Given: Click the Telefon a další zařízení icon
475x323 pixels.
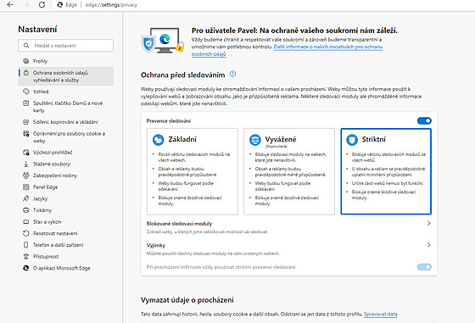Looking at the screenshot, I should click(26, 245).
